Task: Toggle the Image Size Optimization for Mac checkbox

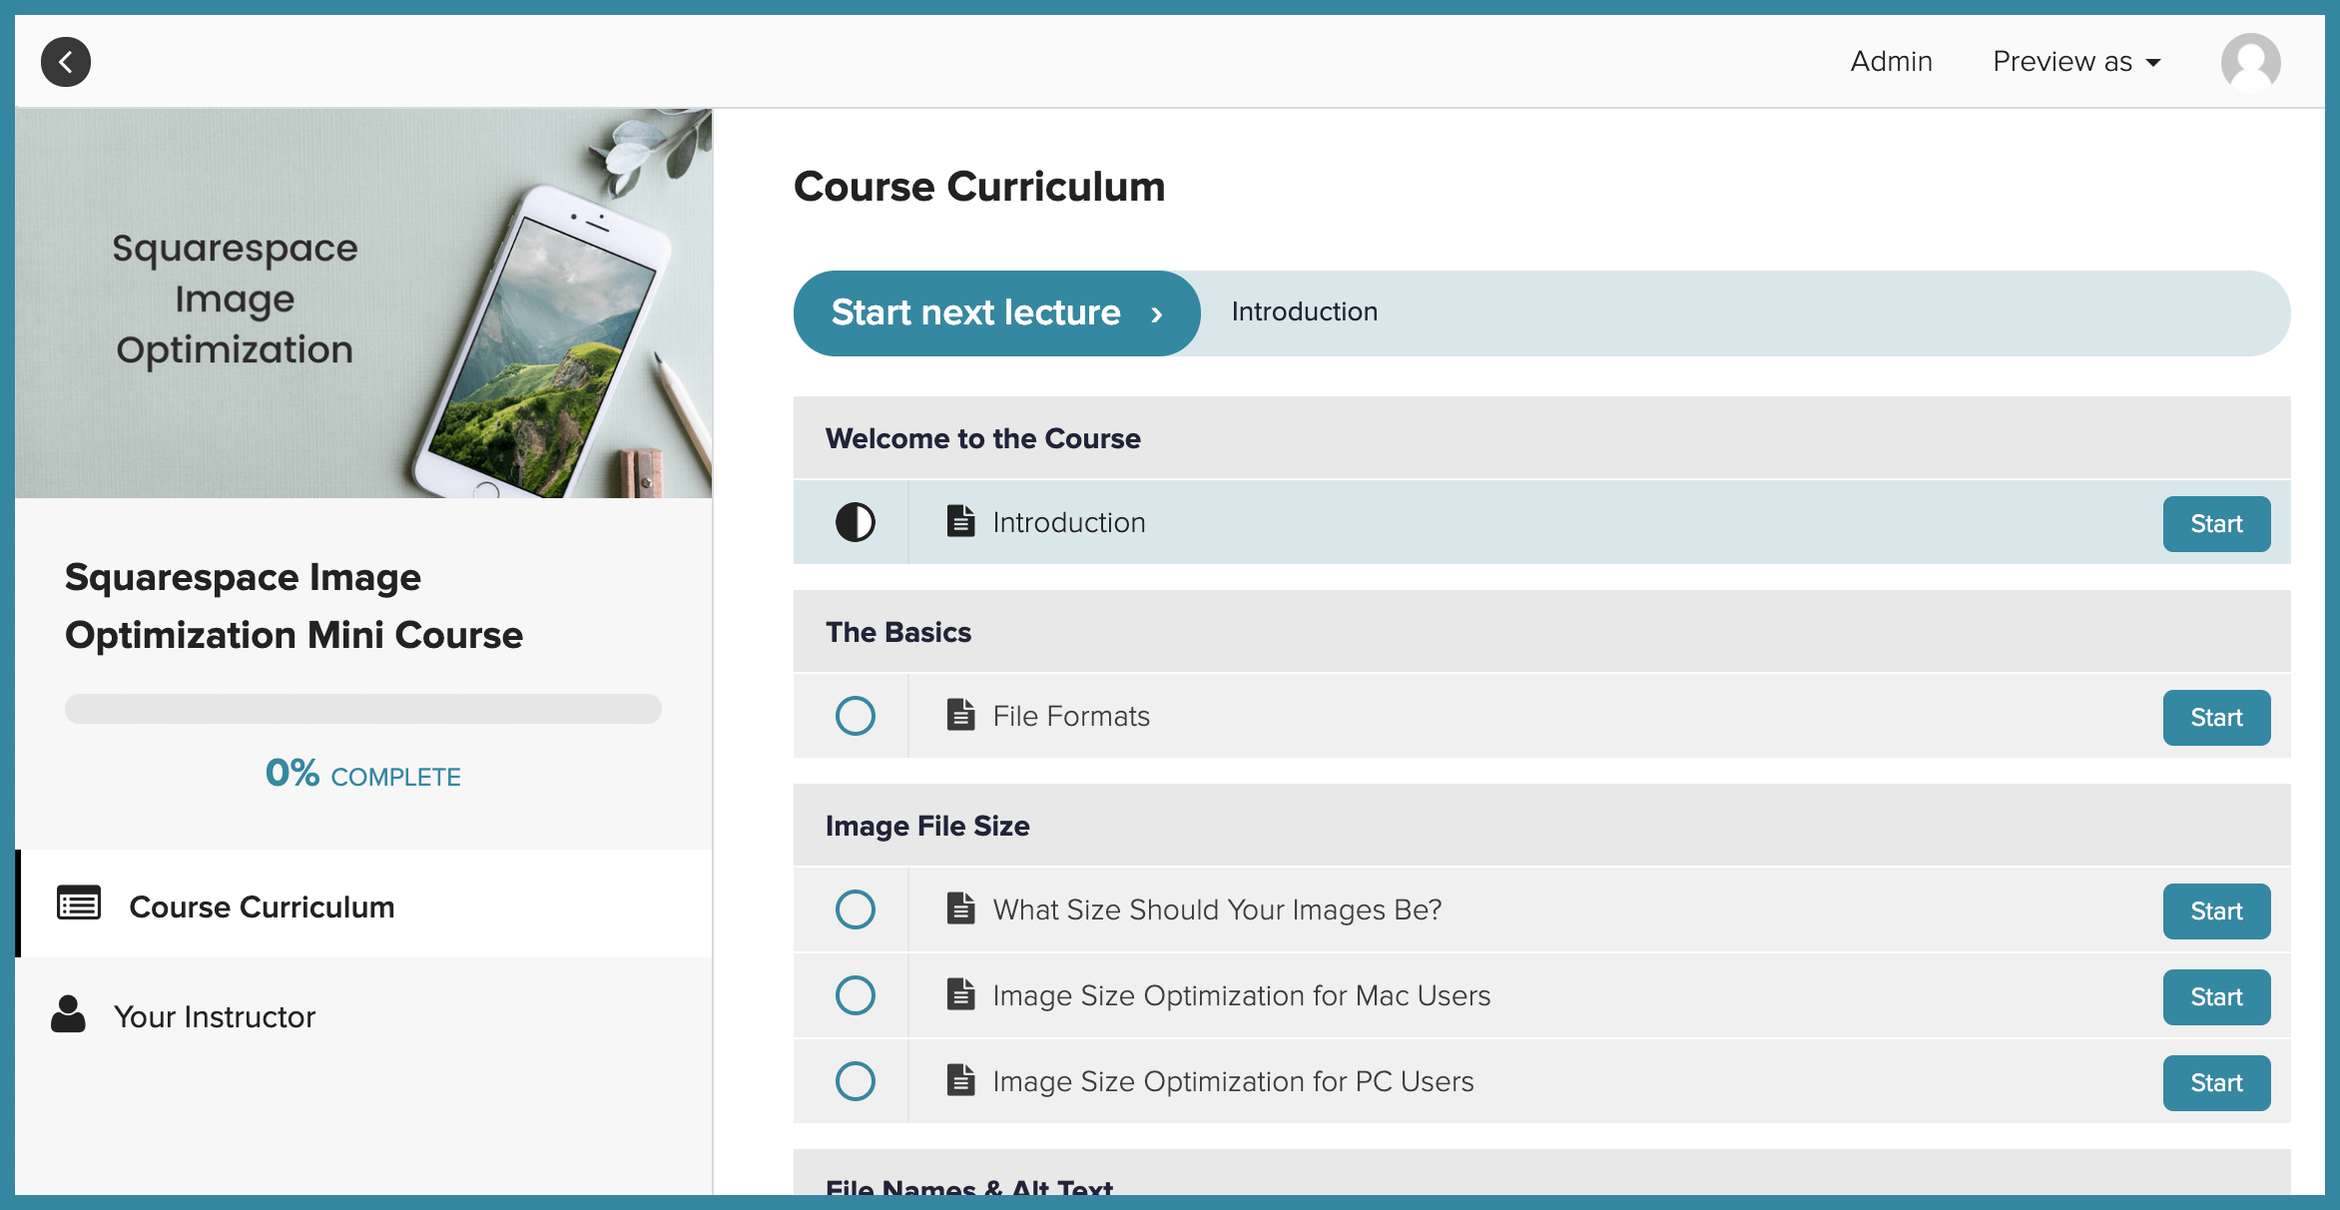Action: pos(857,995)
